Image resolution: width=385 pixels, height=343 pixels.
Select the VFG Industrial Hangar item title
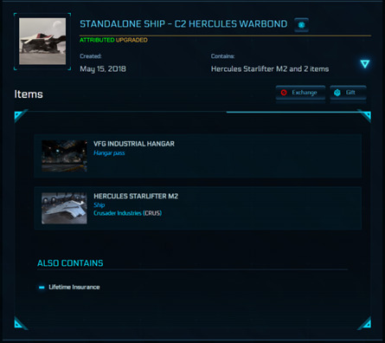134,144
